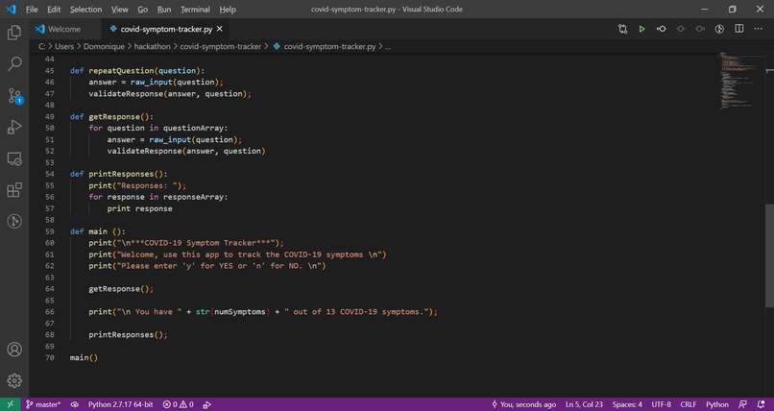Expand the covid-symptom-tracker.py file breadcrumb
Screen dimensions: 774x411
tap(325, 46)
